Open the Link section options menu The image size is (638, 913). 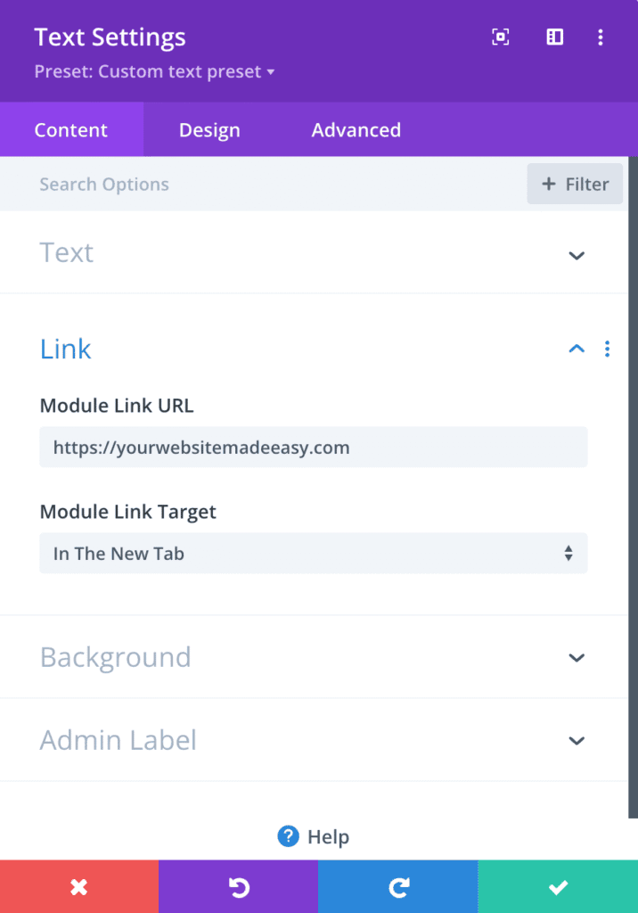coord(607,349)
